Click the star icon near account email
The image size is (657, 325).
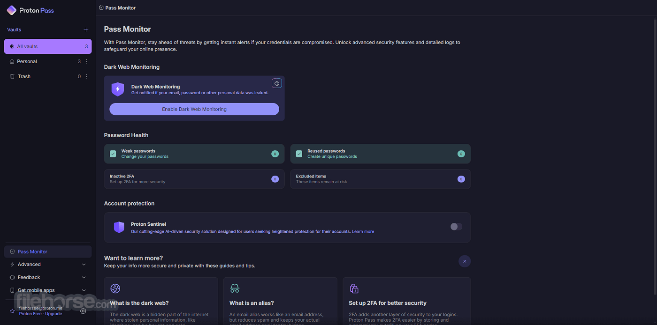point(12,311)
